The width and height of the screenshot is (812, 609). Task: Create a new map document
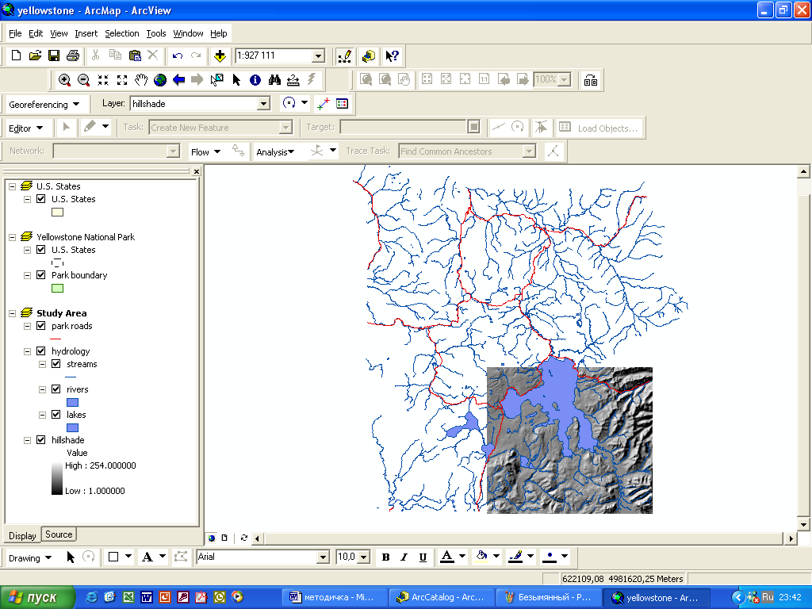click(16, 56)
